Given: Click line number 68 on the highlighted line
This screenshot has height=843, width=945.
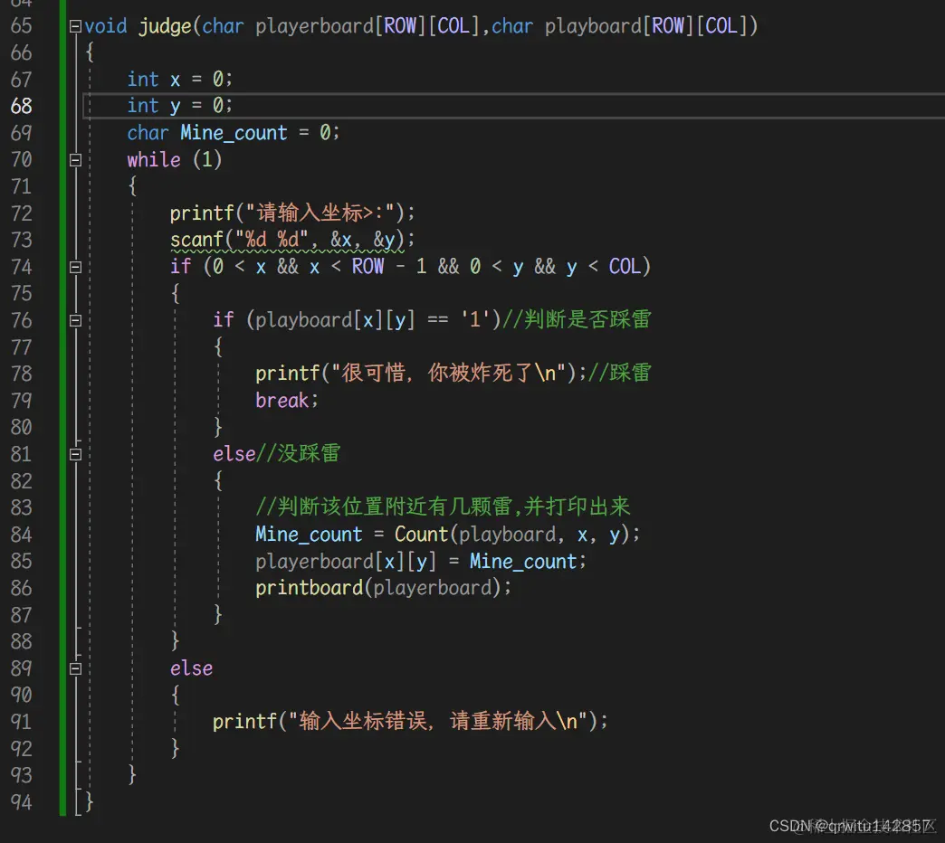Looking at the screenshot, I should click(x=24, y=106).
